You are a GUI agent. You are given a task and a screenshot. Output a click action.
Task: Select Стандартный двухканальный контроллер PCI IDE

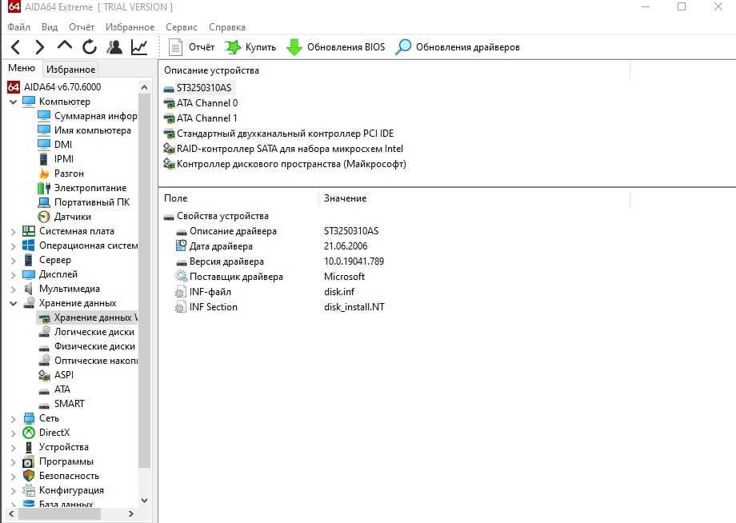[x=285, y=134]
